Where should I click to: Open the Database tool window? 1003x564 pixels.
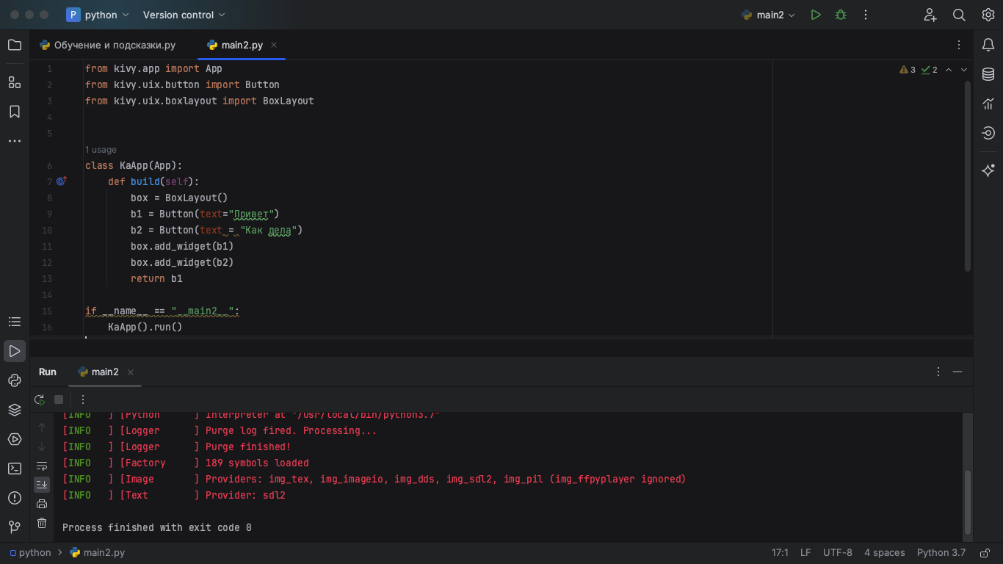[988, 74]
